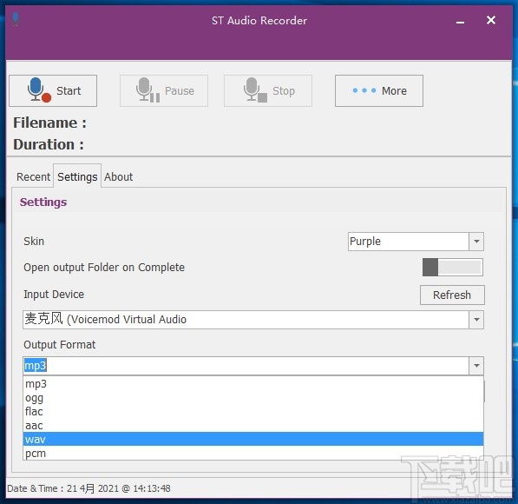Start recording with the Start button
Image resolution: width=518 pixels, height=504 pixels.
click(53, 90)
